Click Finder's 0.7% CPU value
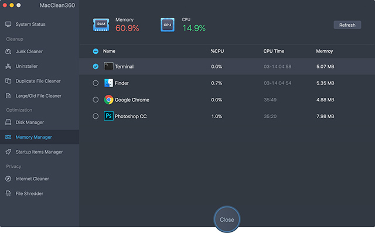 (x=216, y=83)
